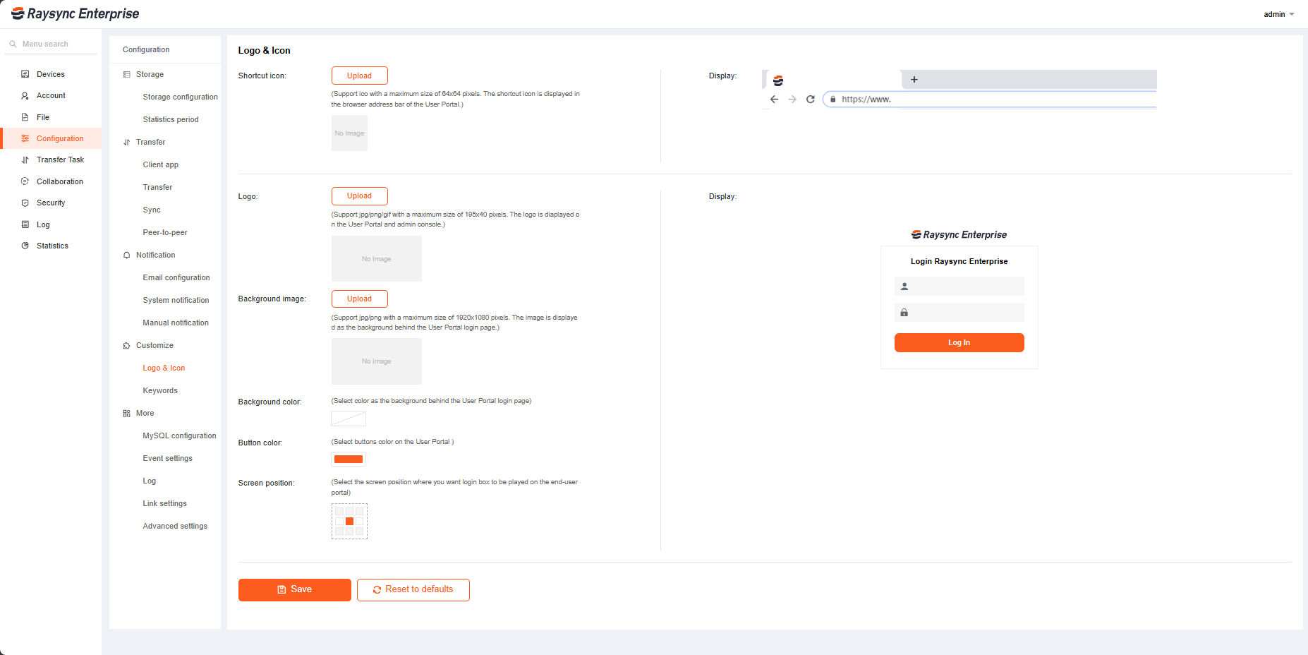Open the admin user dropdown
Viewport: 1308px width, 655px height.
[1278, 14]
